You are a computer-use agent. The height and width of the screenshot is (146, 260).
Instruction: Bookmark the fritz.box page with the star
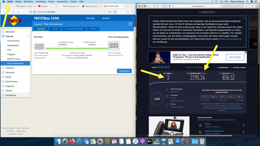[x=115, y=12]
